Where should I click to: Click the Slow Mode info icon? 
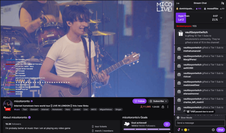[178, 118]
